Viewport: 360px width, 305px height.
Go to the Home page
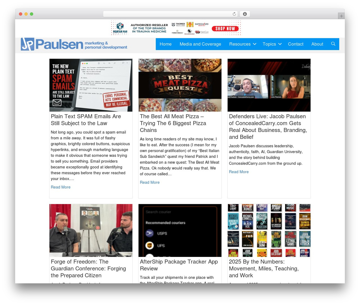(x=166, y=44)
